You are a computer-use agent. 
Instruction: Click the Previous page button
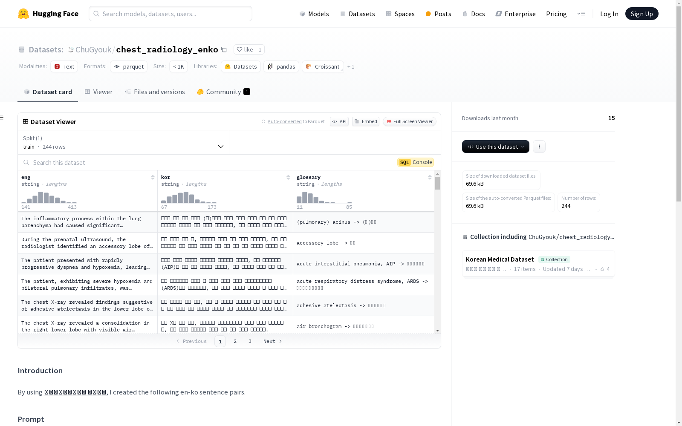[x=191, y=341]
